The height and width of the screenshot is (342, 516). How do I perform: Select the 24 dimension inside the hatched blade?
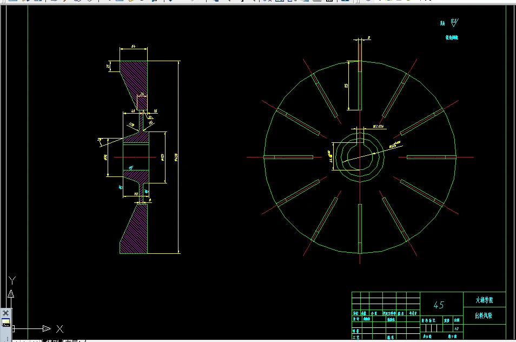click(x=142, y=94)
